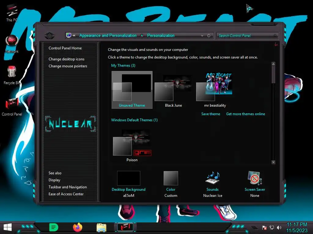Select the mr beastiality theme
This screenshot has width=313, height=234.
(215, 90)
